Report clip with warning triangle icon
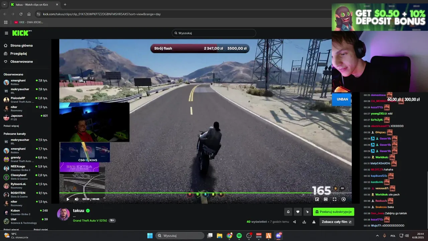This screenshot has width=428, height=241. (x=314, y=222)
